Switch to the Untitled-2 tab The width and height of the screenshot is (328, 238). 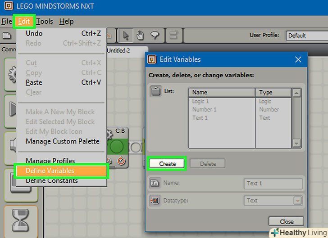[118, 50]
